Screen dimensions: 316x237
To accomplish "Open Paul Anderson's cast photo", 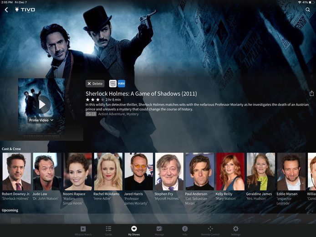I will (x=200, y=171).
